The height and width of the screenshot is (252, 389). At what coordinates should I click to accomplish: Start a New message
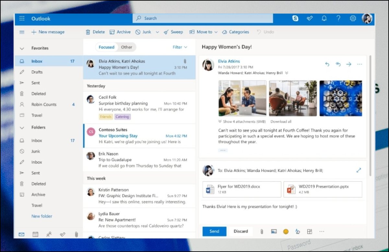tap(48, 32)
